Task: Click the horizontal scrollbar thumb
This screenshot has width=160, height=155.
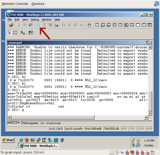Action: click(x=53, y=117)
